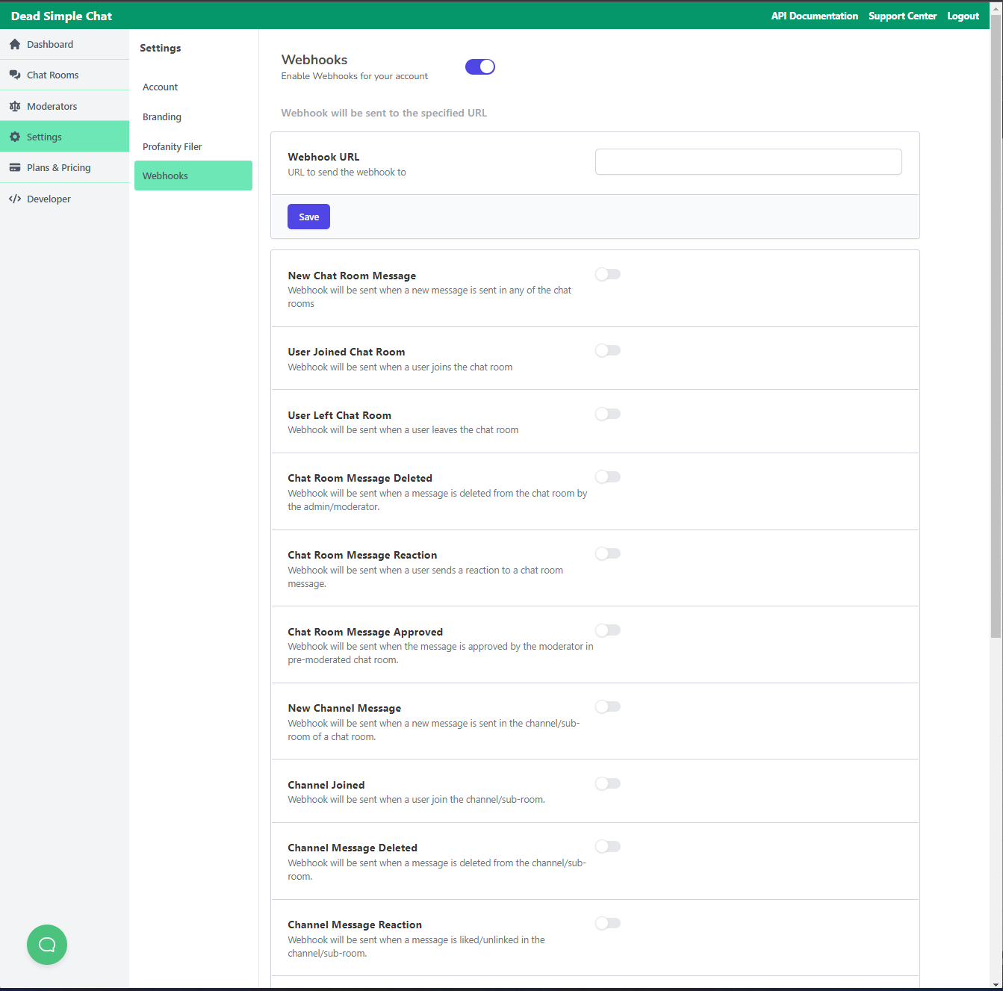Image resolution: width=1003 pixels, height=991 pixels.
Task: Enable New Chat Room Message webhook
Action: [x=608, y=274]
